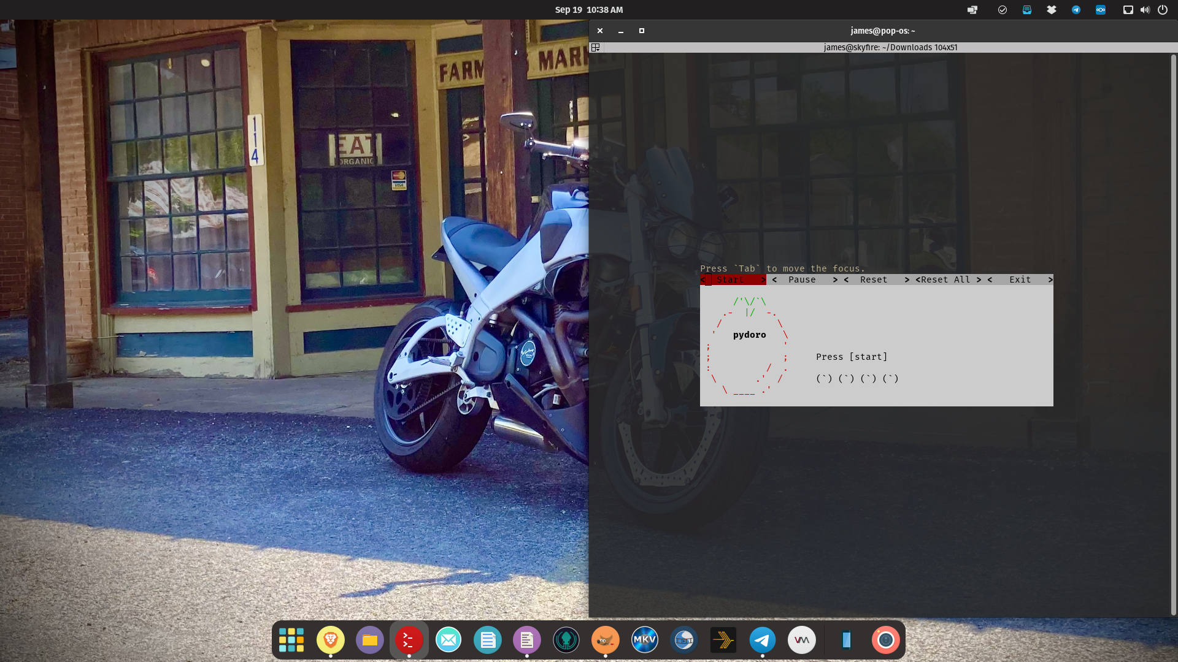This screenshot has height=662, width=1178.
Task: Click Pause in the pydoro timer
Action: [x=802, y=280]
